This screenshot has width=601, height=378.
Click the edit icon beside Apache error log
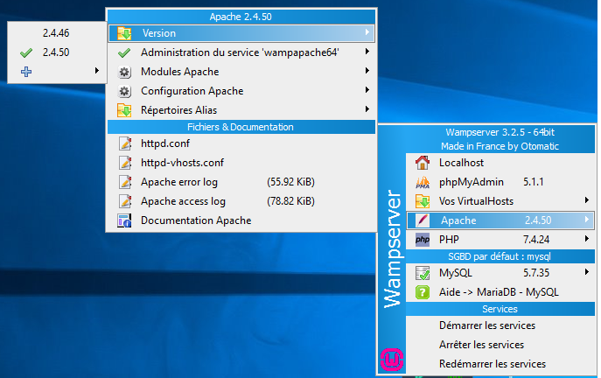pos(125,182)
